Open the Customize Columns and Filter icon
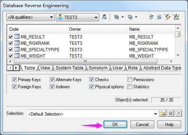Screen dimensions: 188x135 pyautogui.click(x=167, y=17)
